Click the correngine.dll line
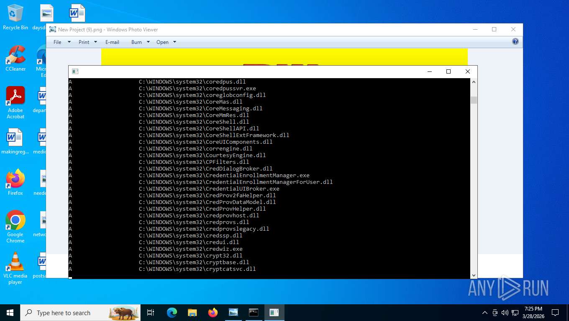Screen dimensions: 569x321 coord(196,149)
